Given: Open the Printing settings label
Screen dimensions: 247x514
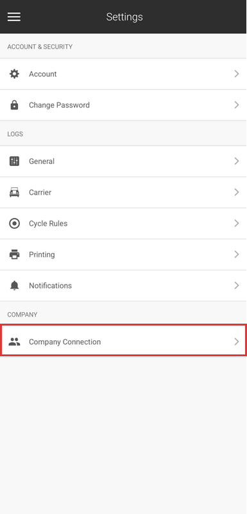Looking at the screenshot, I should coord(42,254).
